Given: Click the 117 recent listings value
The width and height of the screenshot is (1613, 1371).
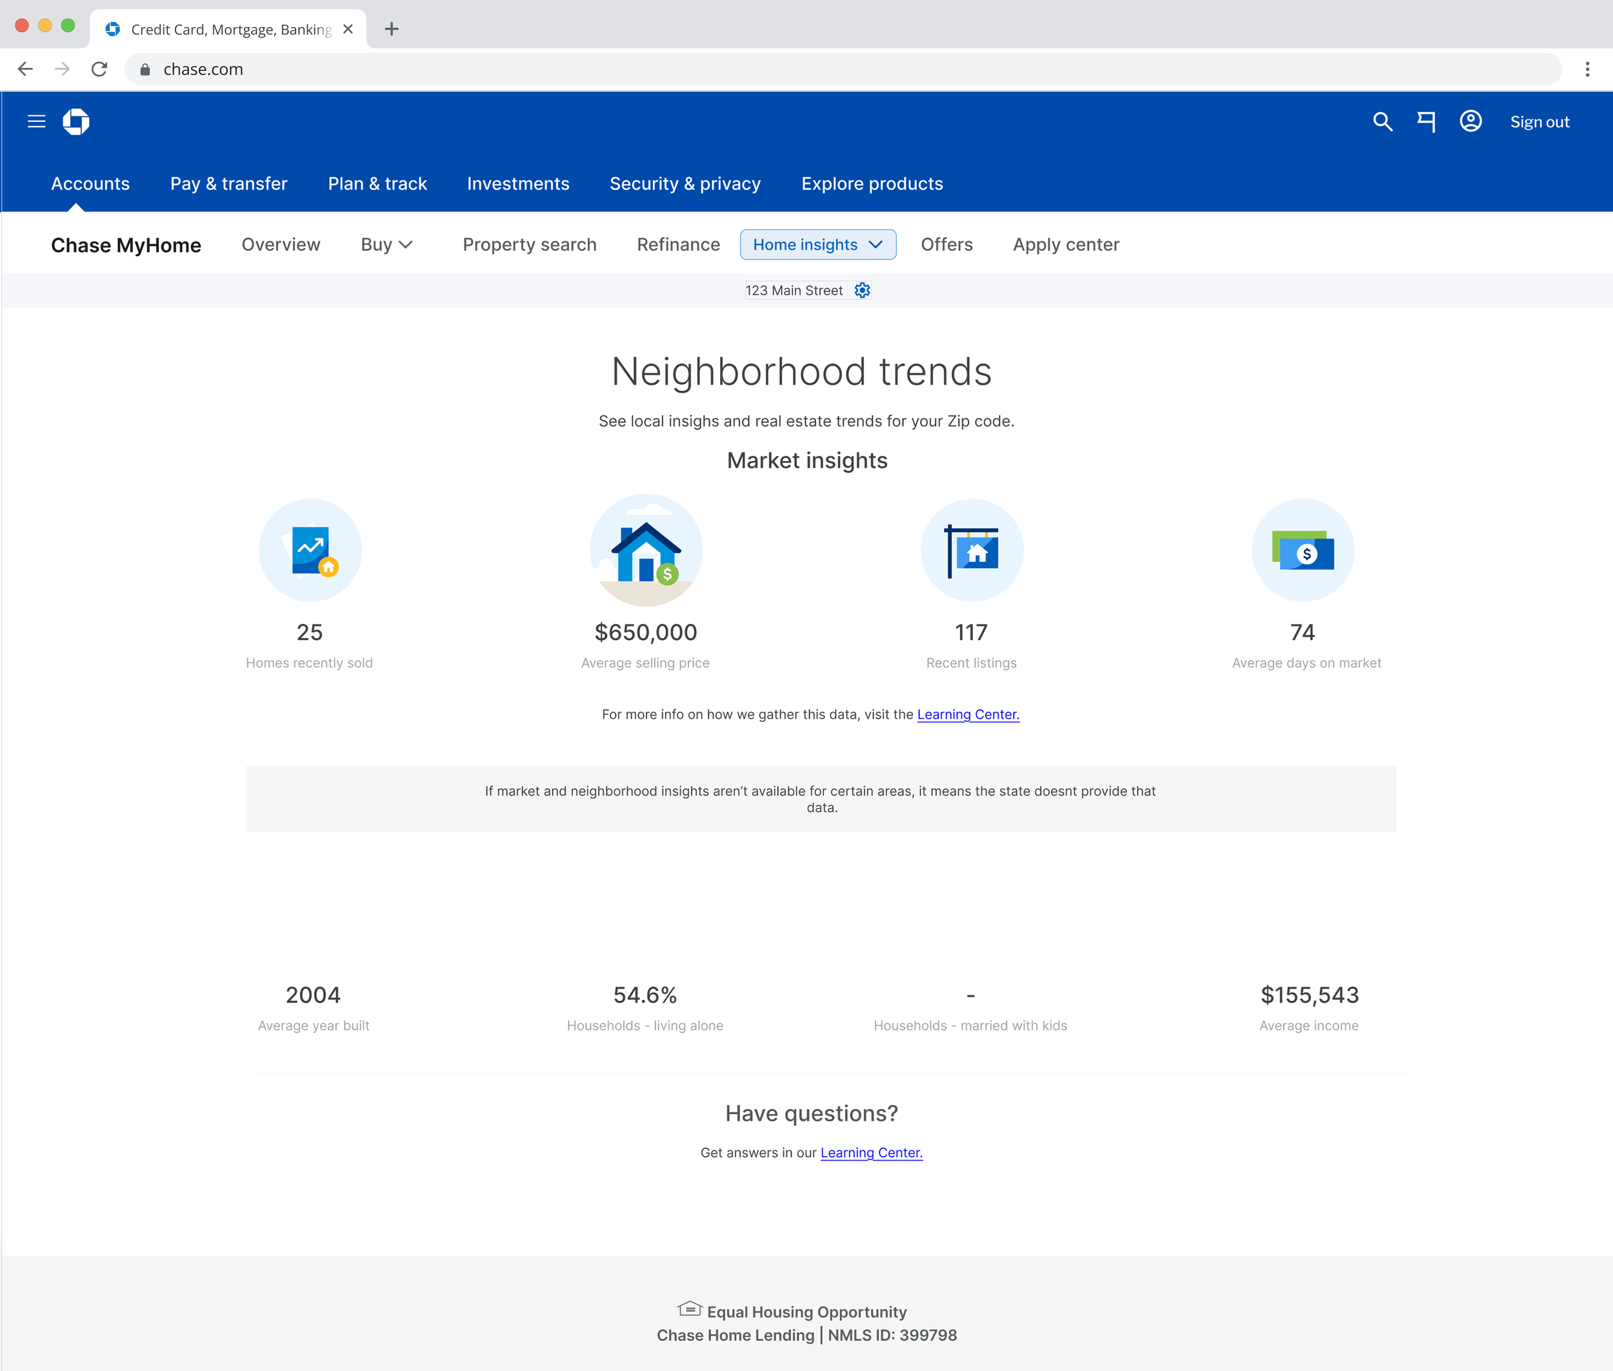Looking at the screenshot, I should 972,632.
